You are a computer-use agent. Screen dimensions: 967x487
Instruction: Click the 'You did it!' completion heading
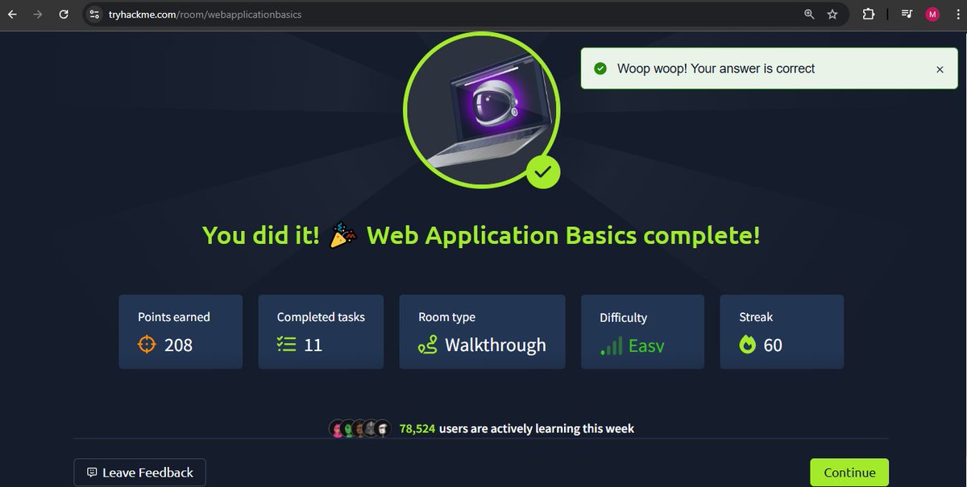coord(481,236)
